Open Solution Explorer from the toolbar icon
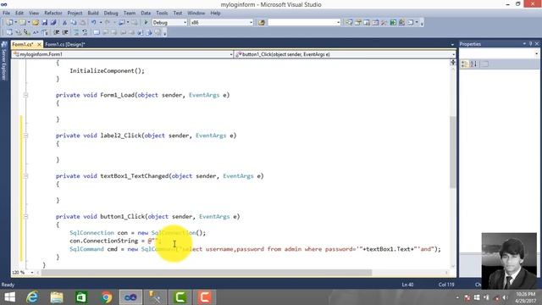This screenshot has width=542, height=305. [x=349, y=23]
